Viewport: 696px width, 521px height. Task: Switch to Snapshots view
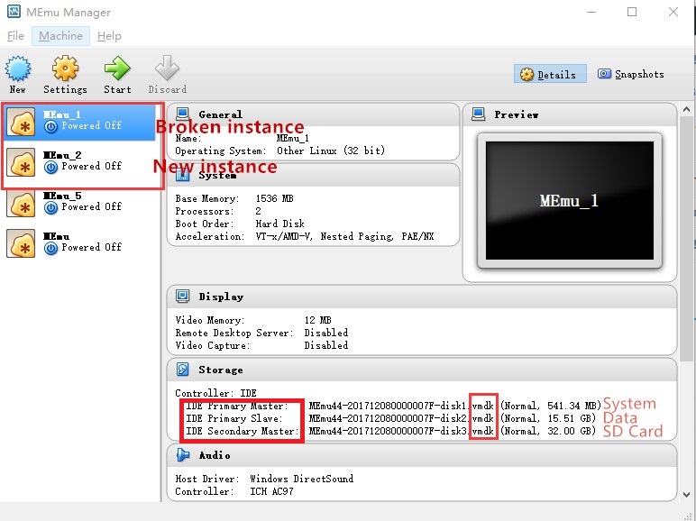click(630, 75)
